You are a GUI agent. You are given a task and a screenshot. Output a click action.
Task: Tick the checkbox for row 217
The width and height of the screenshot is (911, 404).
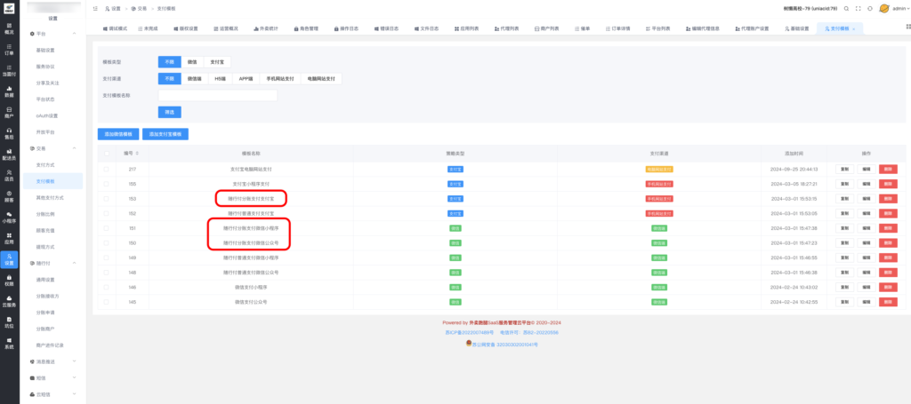(108, 168)
